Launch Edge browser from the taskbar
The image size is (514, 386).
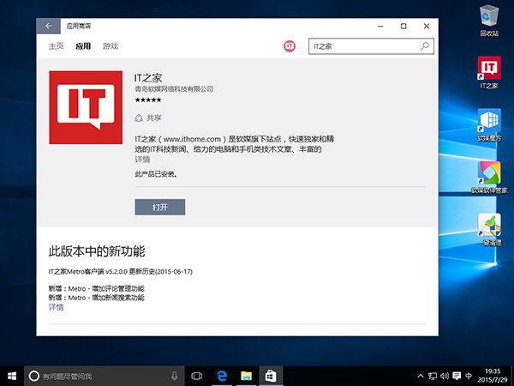click(220, 376)
